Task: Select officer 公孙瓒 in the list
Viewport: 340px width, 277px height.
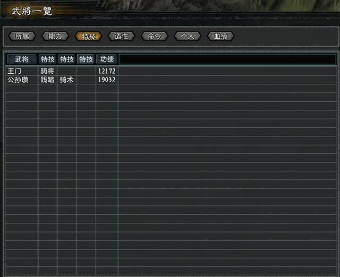Action: point(18,80)
